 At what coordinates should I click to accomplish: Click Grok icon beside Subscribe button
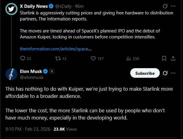pos(165,73)
